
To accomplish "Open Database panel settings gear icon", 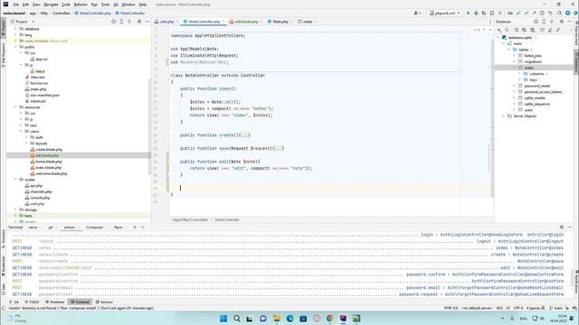I will [x=562, y=22].
